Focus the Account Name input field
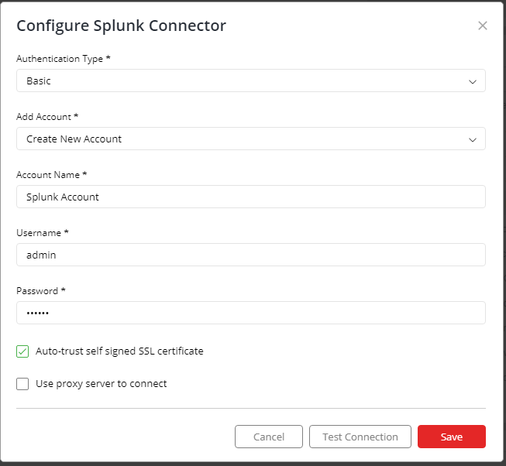 (x=251, y=197)
